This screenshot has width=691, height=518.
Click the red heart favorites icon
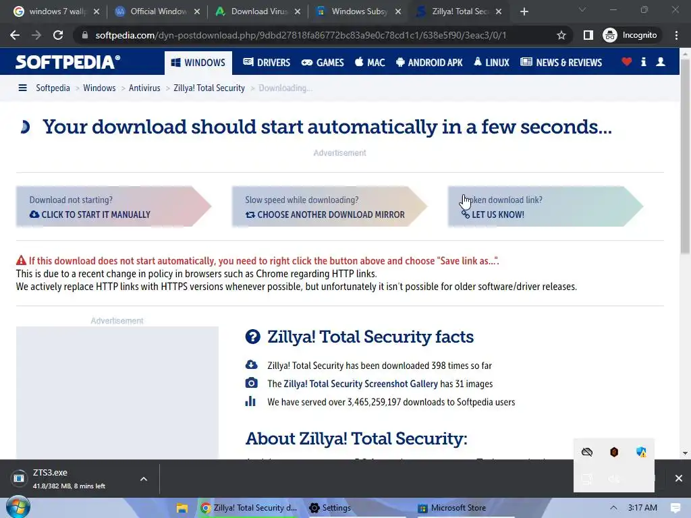coord(626,62)
